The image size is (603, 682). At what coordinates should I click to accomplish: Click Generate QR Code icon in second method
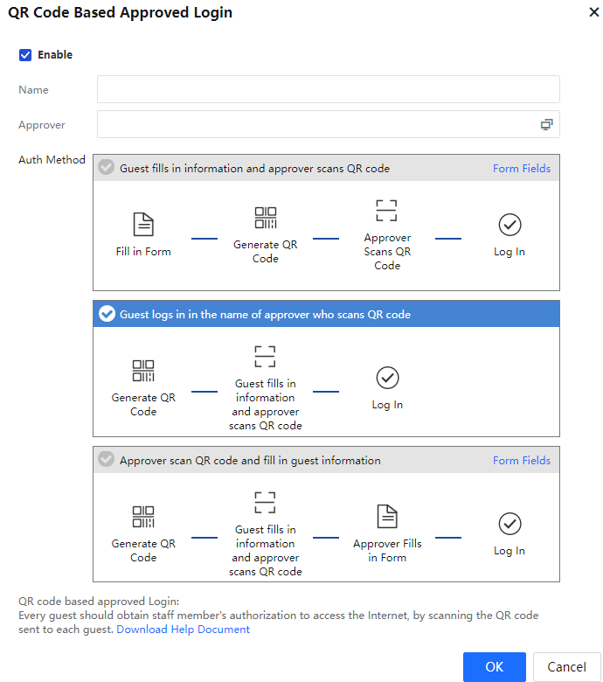point(143,371)
